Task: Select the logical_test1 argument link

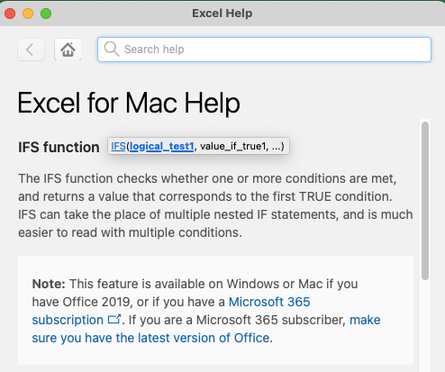Action: coord(162,146)
